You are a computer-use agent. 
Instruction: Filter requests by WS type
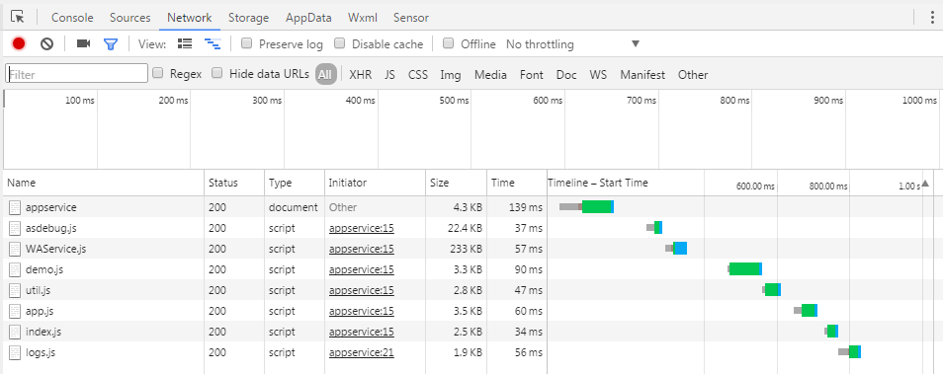(598, 75)
